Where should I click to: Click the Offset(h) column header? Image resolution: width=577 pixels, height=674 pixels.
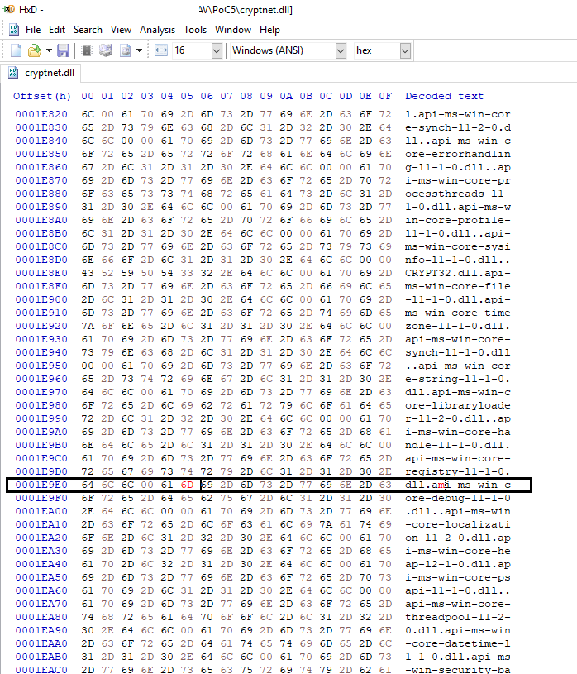coord(42,96)
